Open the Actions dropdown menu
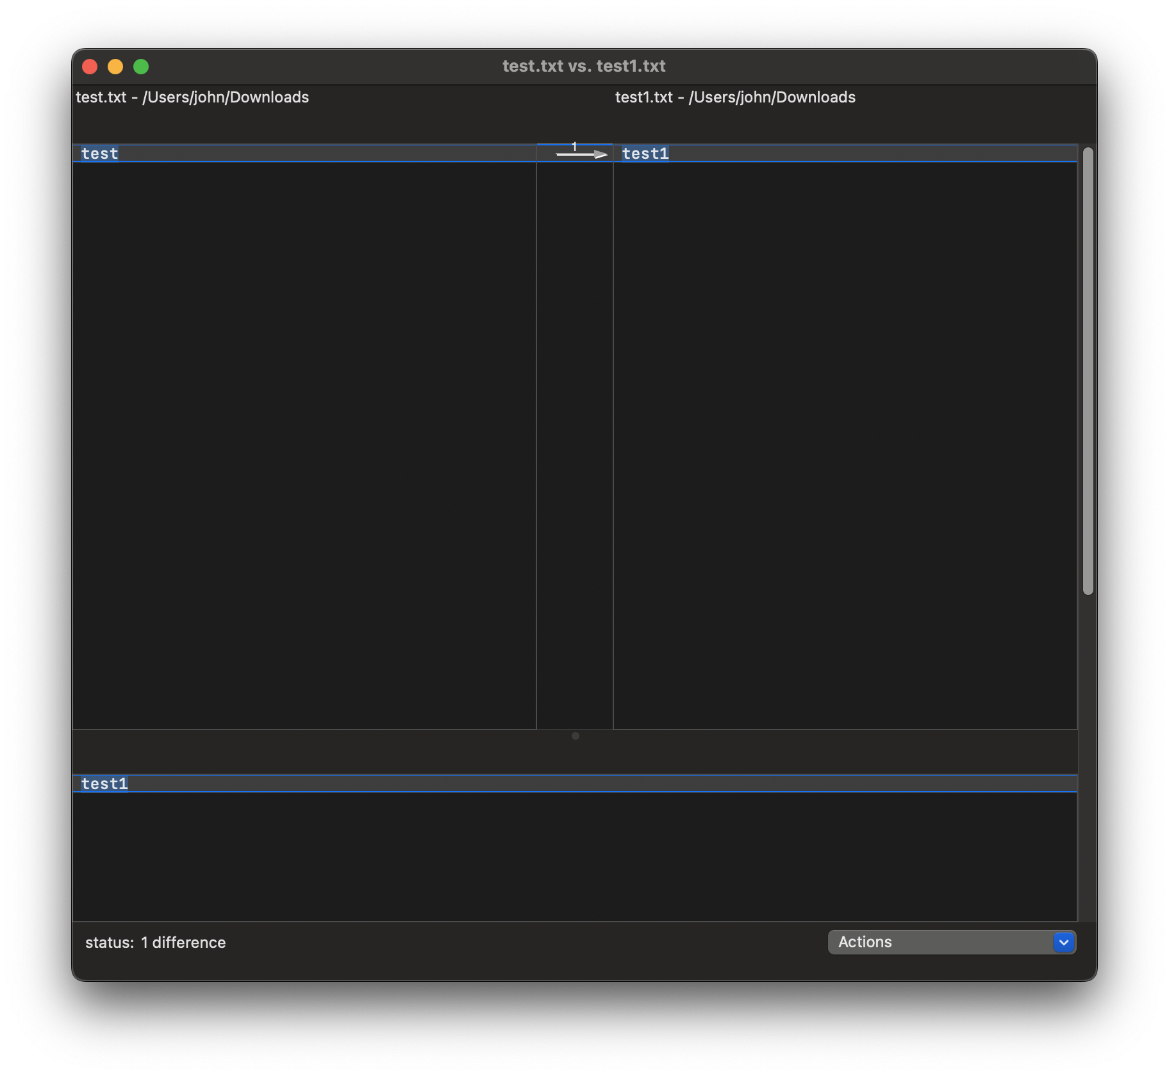The image size is (1169, 1076). pyautogui.click(x=952, y=942)
